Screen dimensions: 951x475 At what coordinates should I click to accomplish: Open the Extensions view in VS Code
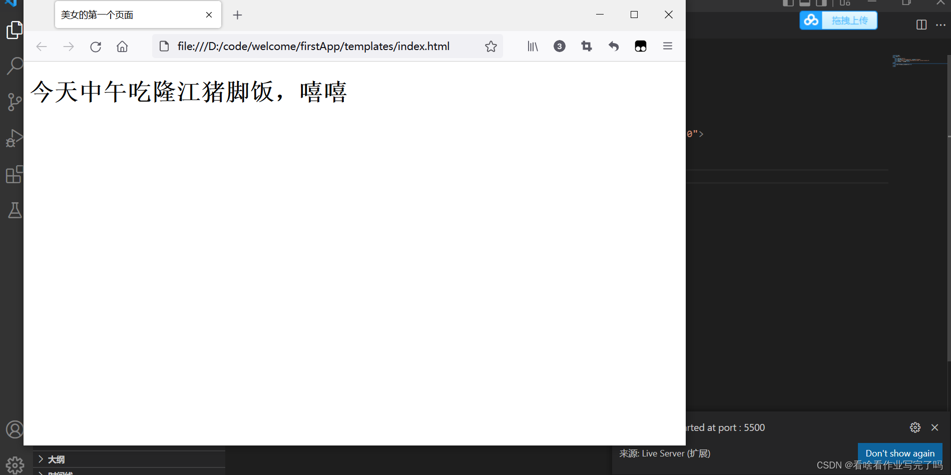click(15, 174)
